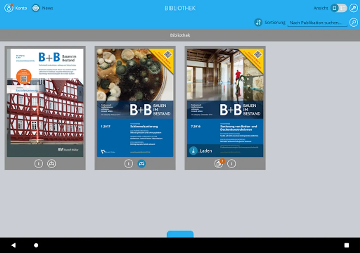Click the badge icon with number 7
The image size is (360, 253).
click(x=219, y=163)
